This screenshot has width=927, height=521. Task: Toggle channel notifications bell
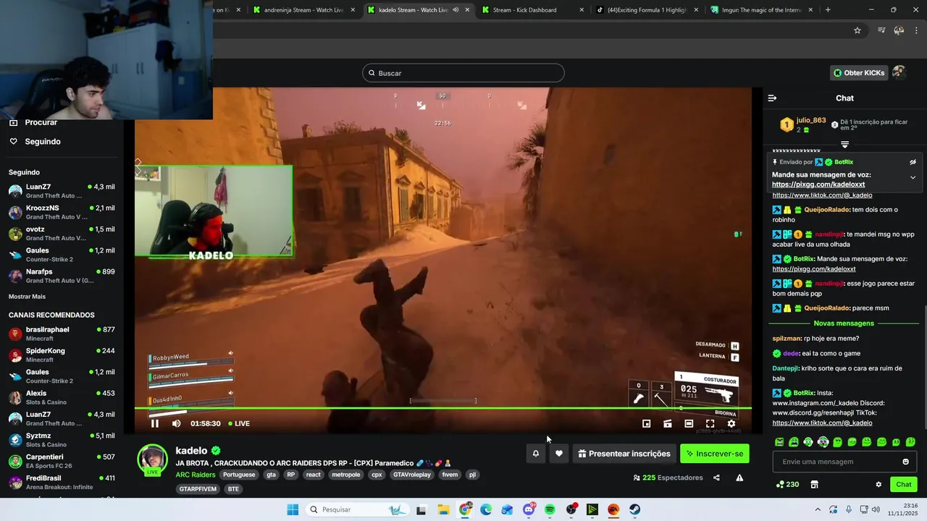pyautogui.click(x=536, y=454)
